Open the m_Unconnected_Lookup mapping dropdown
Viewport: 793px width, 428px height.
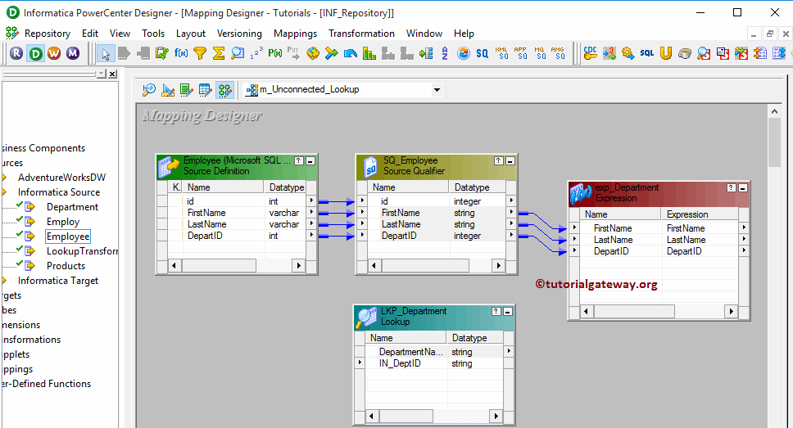(437, 90)
